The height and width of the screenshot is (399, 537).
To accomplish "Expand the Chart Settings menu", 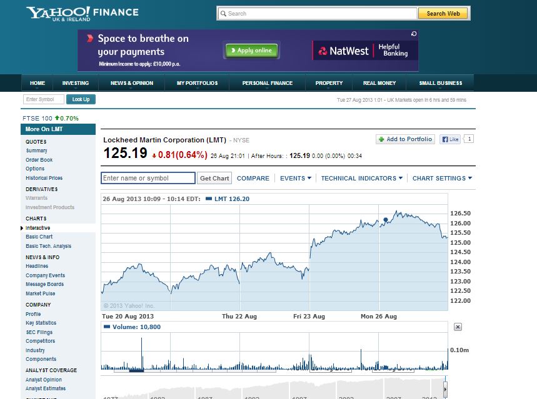I will click(x=442, y=179).
